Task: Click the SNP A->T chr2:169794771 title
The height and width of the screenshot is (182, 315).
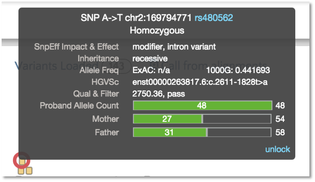Action: pyautogui.click(x=136, y=18)
